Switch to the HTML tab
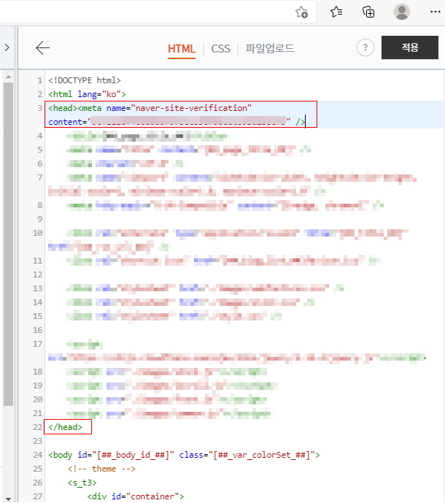Screen dimensions: 445x503 click(182, 49)
